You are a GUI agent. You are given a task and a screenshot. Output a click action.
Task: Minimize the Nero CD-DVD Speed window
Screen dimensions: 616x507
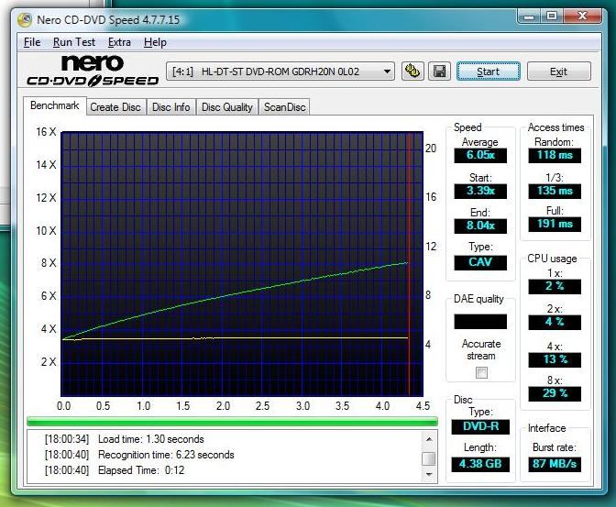pyautogui.click(x=530, y=17)
